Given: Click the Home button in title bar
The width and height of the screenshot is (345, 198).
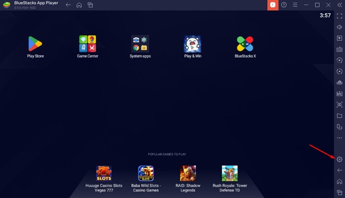Looking at the screenshot, I should pyautogui.click(x=79, y=5).
